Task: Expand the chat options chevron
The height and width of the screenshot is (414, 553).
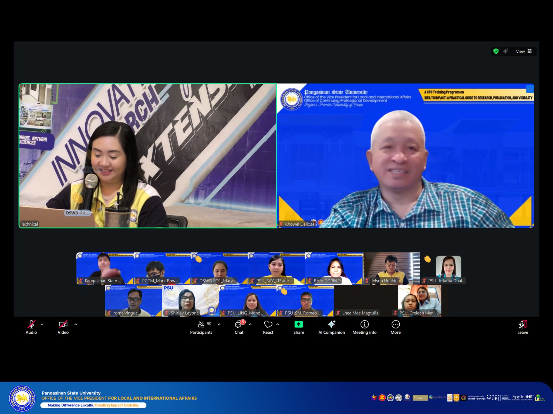Action: [250, 324]
